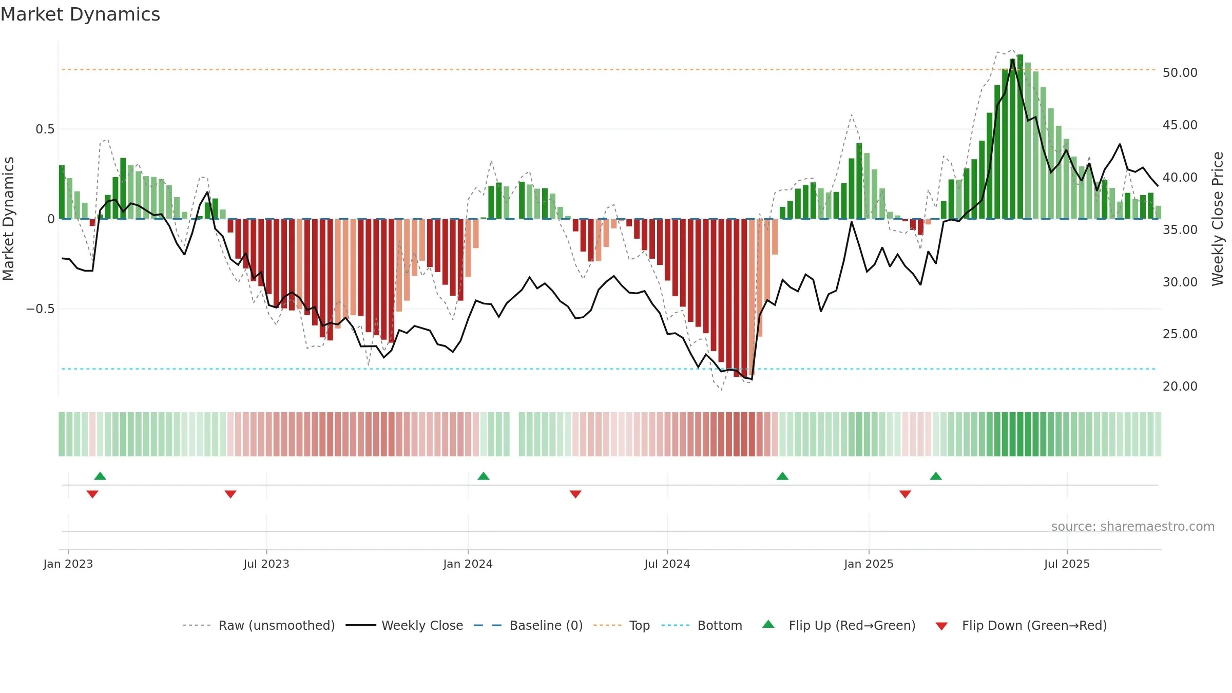Click the Bottom legend entry
The height and width of the screenshot is (693, 1232).
click(x=702, y=625)
